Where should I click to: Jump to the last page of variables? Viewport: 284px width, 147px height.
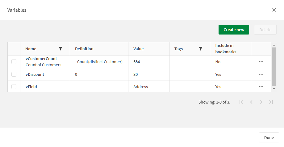pyautogui.click(x=271, y=102)
